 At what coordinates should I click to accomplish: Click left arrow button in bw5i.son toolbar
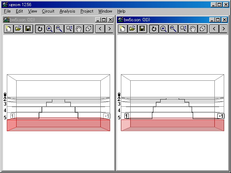click(x=100, y=29)
